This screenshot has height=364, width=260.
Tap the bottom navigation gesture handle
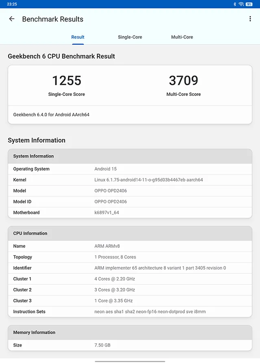(x=130, y=362)
